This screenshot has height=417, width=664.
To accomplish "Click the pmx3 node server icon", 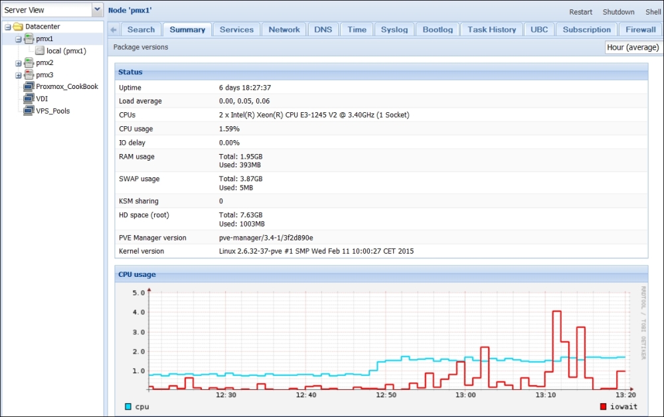I will point(29,75).
